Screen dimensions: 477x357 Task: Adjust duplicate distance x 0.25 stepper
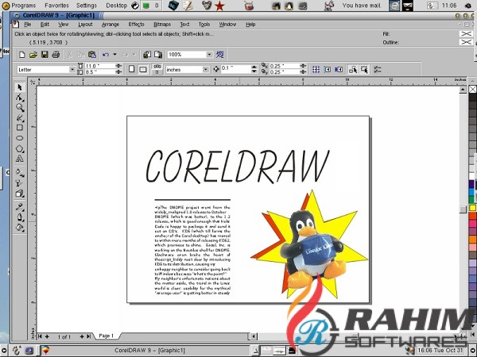coord(303,66)
